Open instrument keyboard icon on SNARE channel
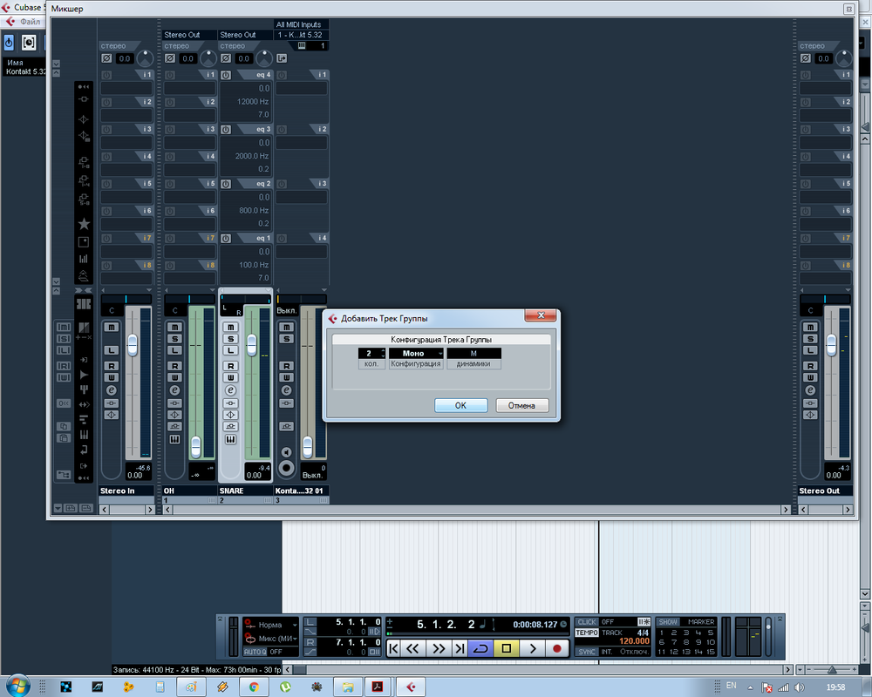872x697 pixels. click(x=231, y=440)
